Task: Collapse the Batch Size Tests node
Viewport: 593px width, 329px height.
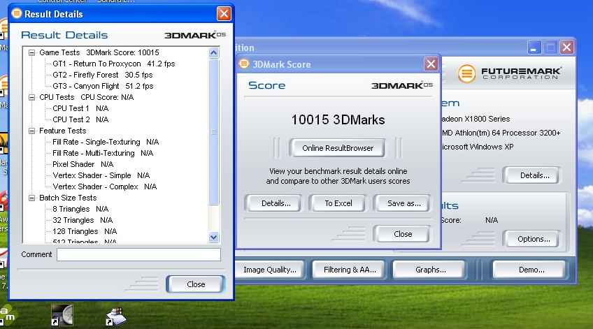Action: click(x=32, y=198)
